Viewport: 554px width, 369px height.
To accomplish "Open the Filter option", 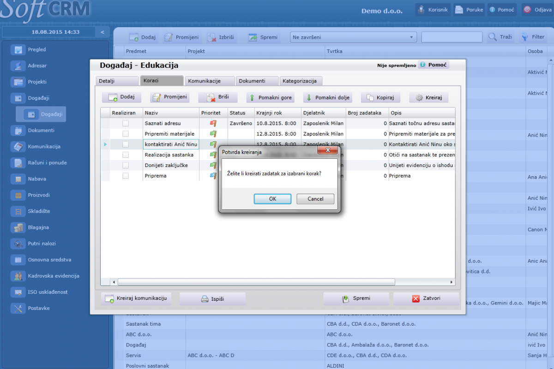I will (x=533, y=37).
